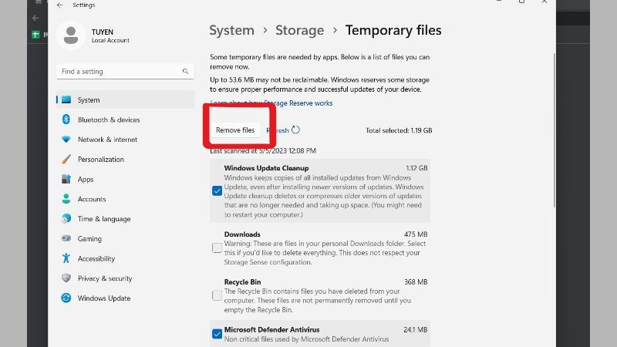The width and height of the screenshot is (617, 347).
Task: Click the Network & internet wifi icon
Action: click(x=66, y=140)
